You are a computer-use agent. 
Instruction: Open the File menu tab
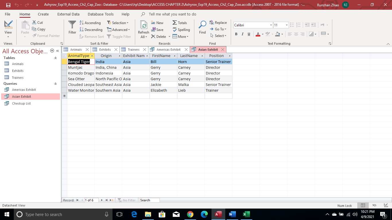coord(7,14)
